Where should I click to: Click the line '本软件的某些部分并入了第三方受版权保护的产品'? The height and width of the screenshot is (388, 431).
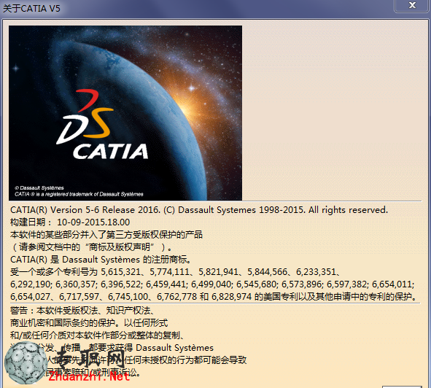(x=106, y=235)
